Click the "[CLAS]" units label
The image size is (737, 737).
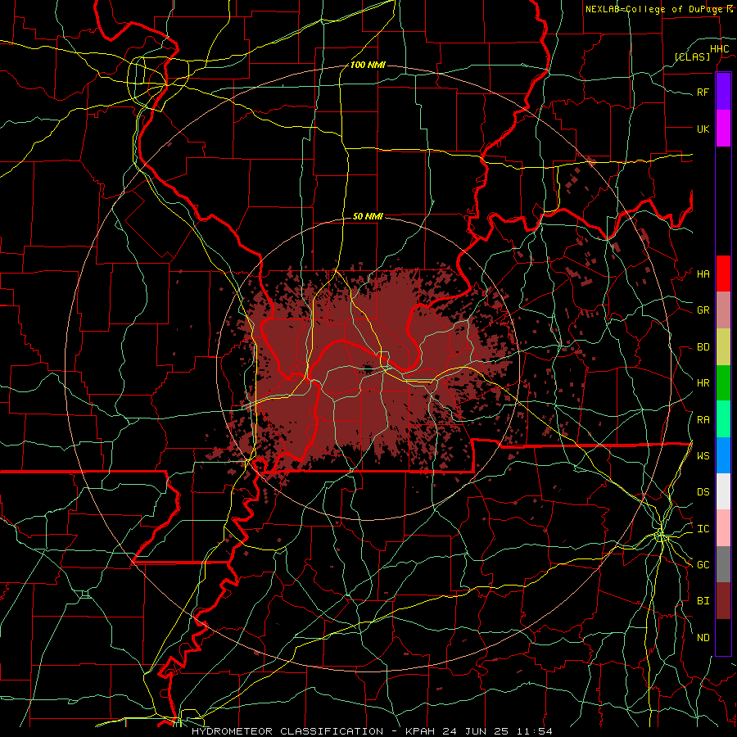[x=692, y=57]
